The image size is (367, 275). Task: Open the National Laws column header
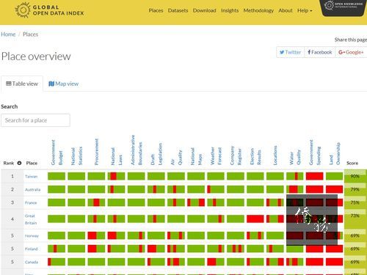(117, 156)
